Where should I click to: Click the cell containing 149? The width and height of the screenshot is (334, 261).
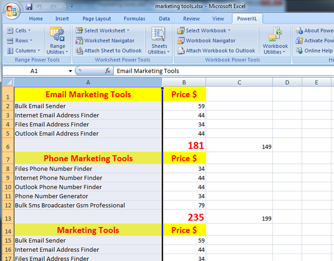pos(239,145)
